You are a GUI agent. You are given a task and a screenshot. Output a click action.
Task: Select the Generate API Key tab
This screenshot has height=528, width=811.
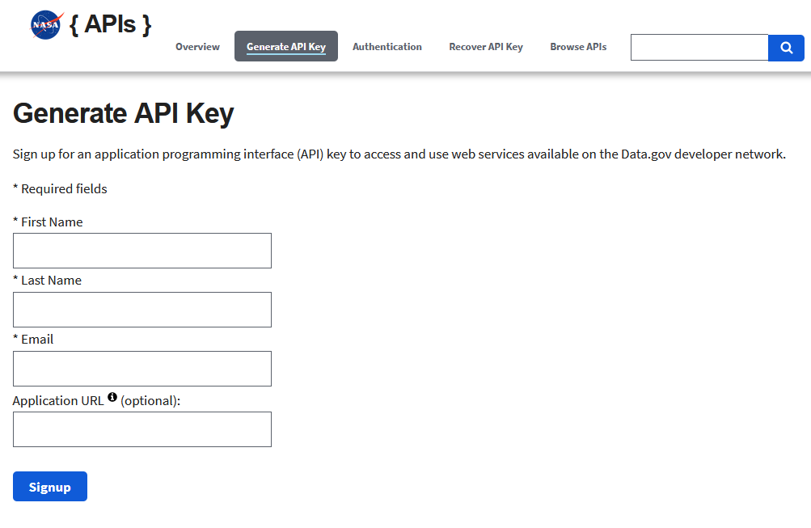(x=285, y=46)
